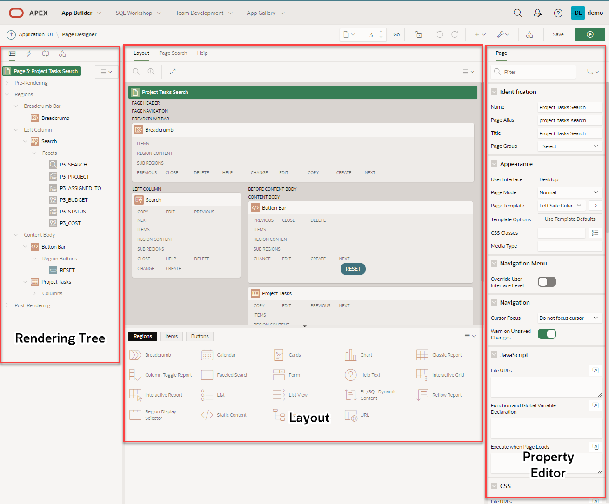Click the Undo arrow icon
Image resolution: width=609 pixels, height=504 pixels.
tap(440, 34)
